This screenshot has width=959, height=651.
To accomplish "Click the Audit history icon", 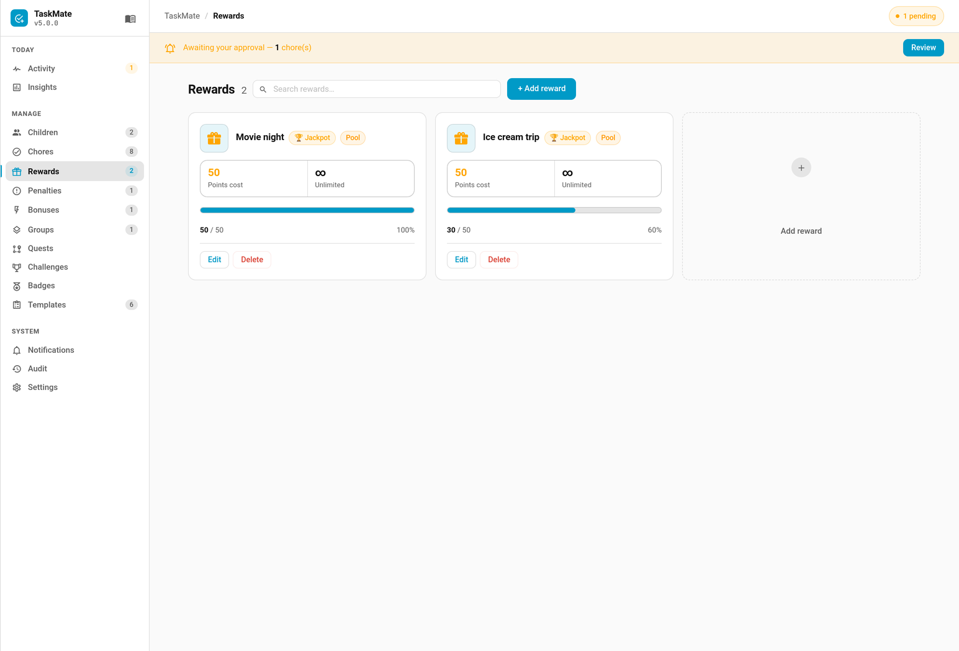I will [x=17, y=369].
